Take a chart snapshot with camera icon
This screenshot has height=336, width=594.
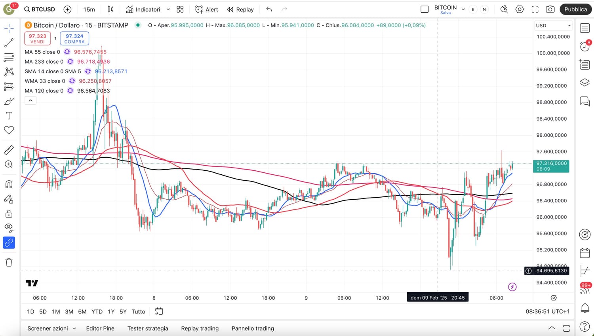(x=550, y=9)
